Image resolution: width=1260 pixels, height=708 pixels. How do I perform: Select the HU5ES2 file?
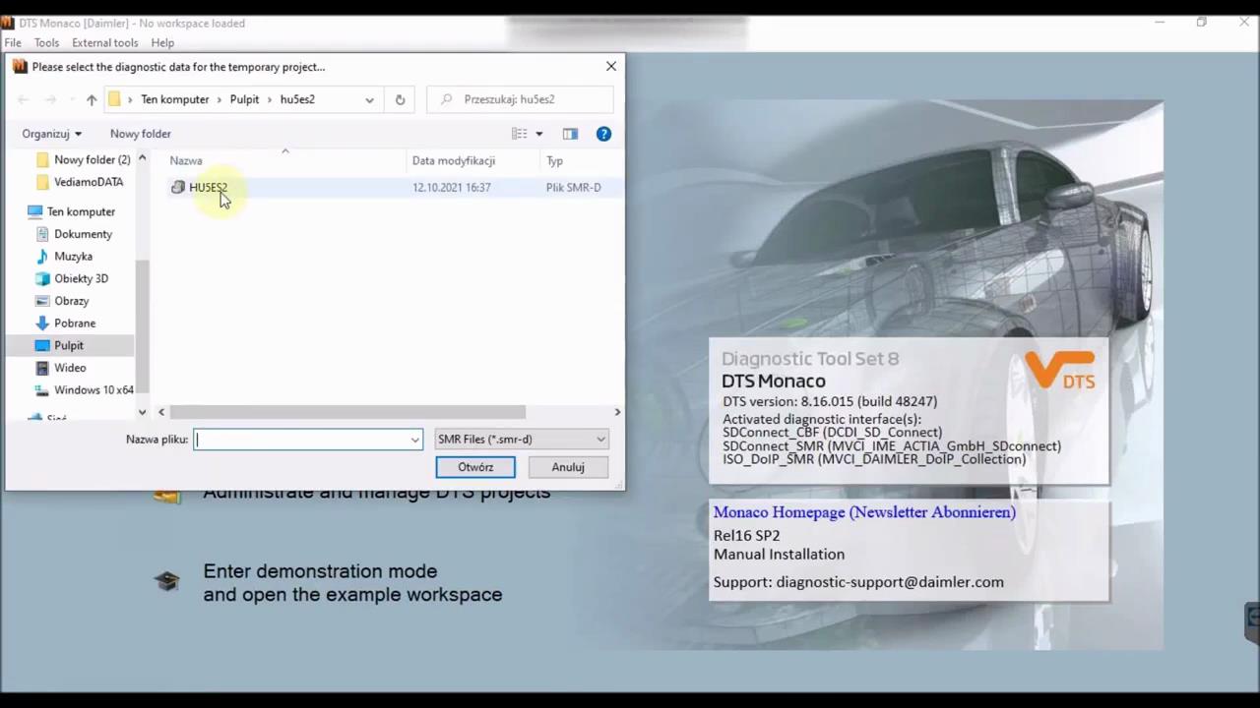[207, 187]
